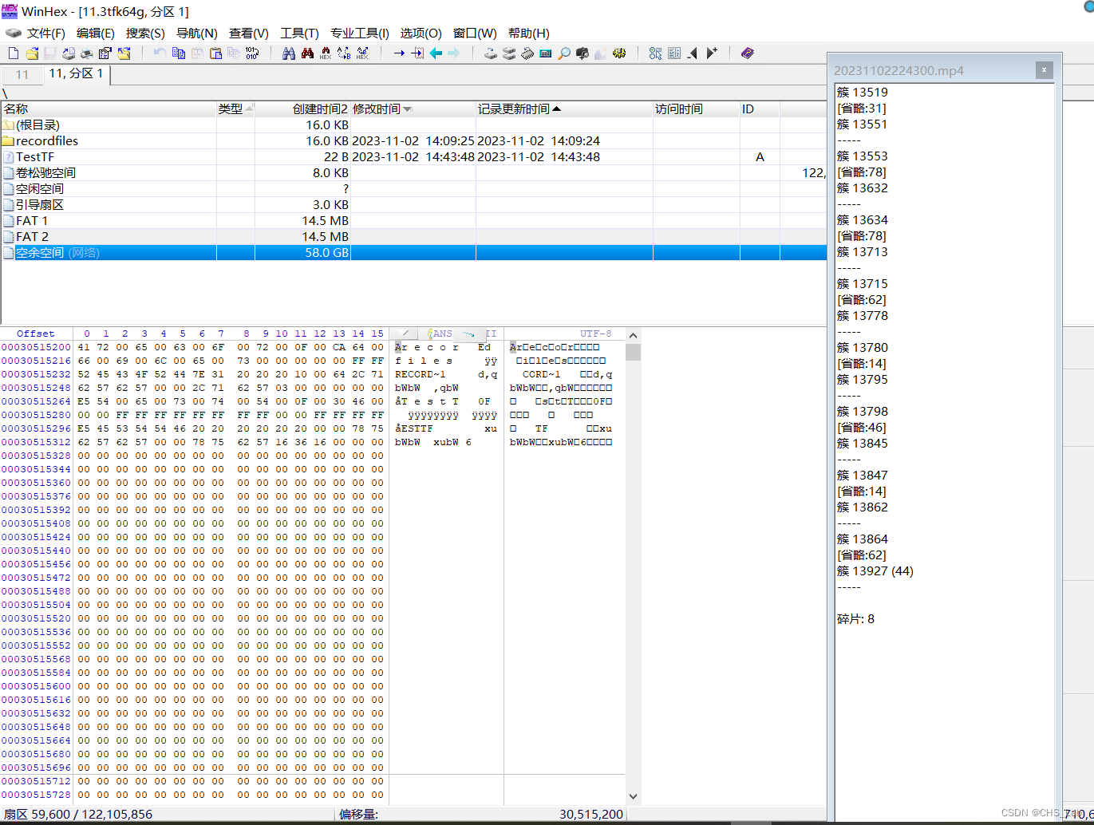The image size is (1094, 825).
Task: Select the FAT 2 entry
Action: (x=413, y=237)
